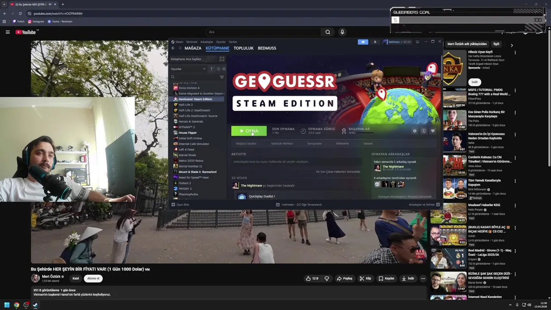The height and width of the screenshot is (310, 551).
Task: Click green OYNA play button
Action: (x=249, y=131)
